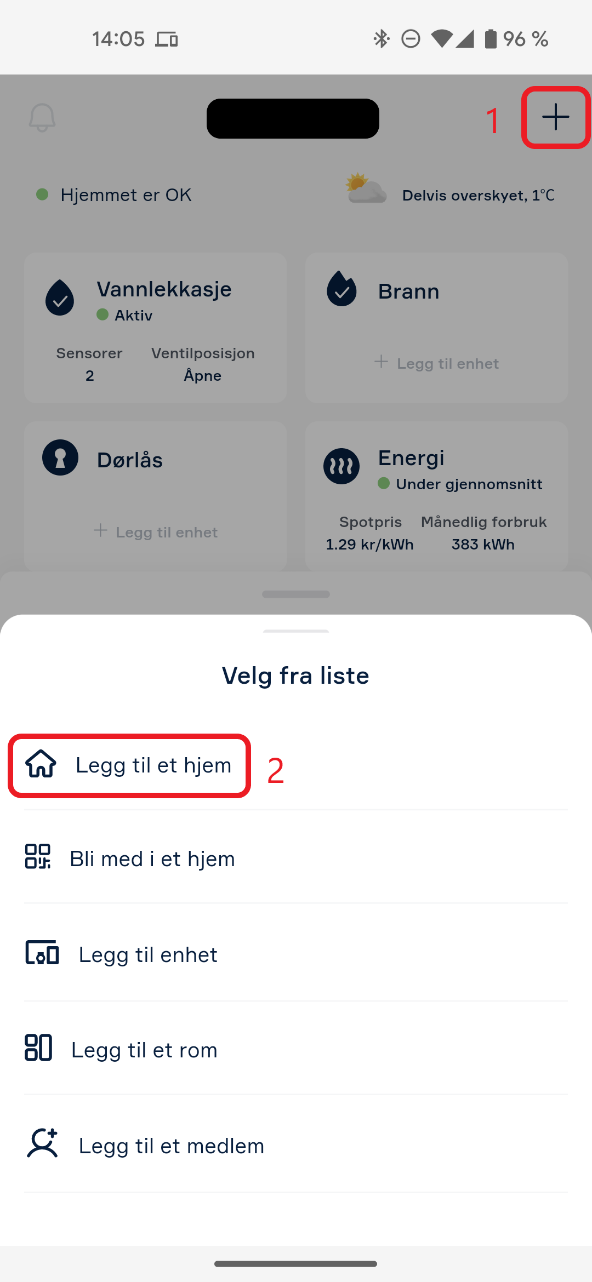This screenshot has width=592, height=1282.
Task: Tap the Hjemmet er OK status
Action: coord(114,195)
